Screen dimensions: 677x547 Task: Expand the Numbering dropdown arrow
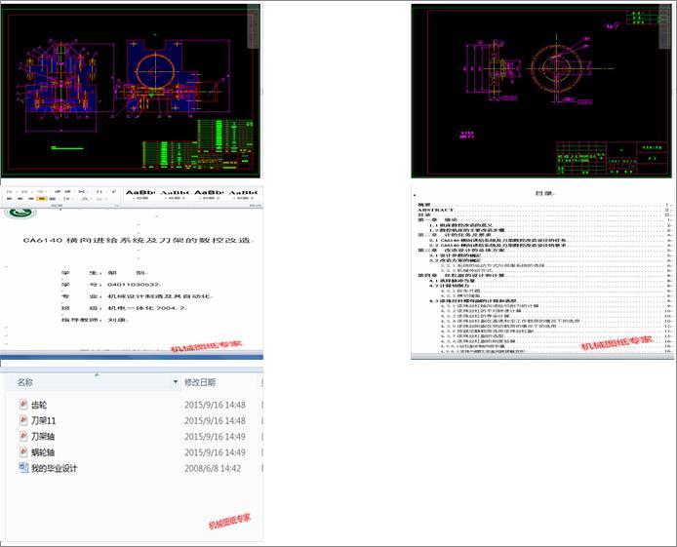click(32, 191)
